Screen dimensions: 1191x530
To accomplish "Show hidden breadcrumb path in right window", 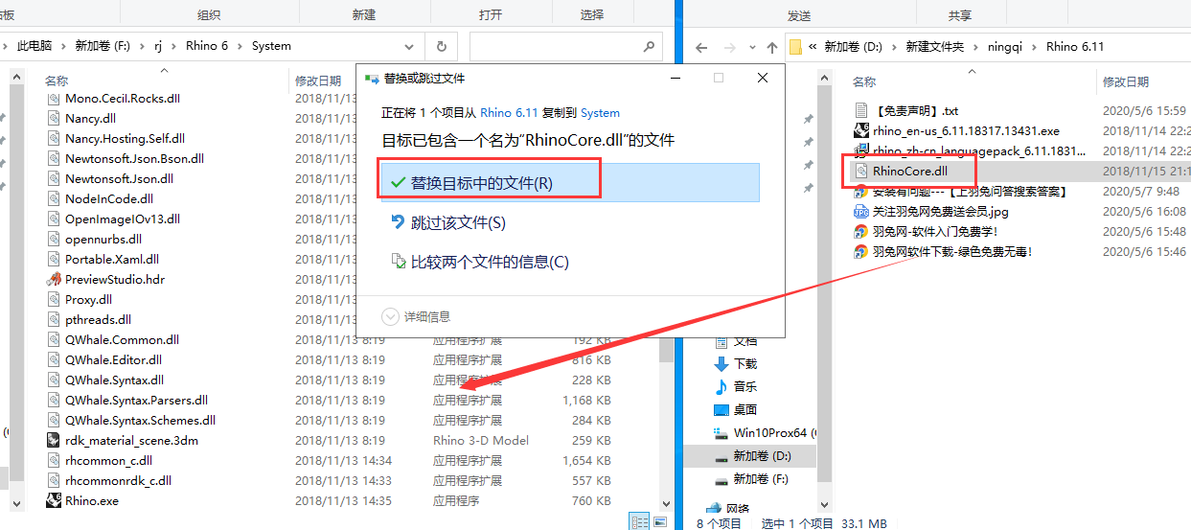I will point(813,46).
